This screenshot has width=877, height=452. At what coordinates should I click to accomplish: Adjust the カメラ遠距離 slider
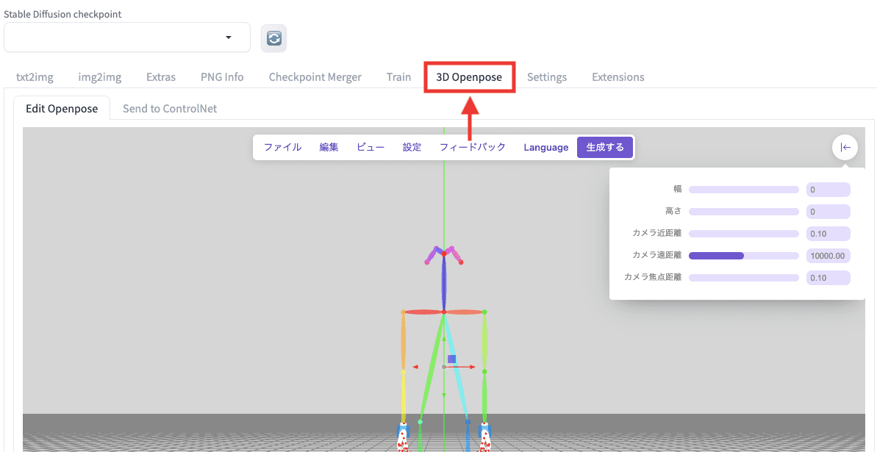tap(743, 255)
